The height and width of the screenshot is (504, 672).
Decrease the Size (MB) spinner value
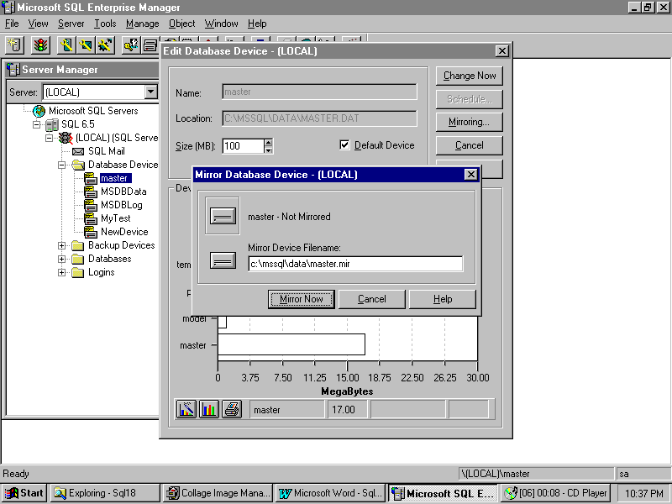268,150
